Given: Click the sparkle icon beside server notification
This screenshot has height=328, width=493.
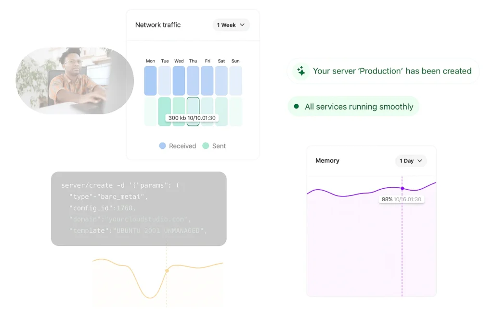Looking at the screenshot, I should (x=301, y=71).
